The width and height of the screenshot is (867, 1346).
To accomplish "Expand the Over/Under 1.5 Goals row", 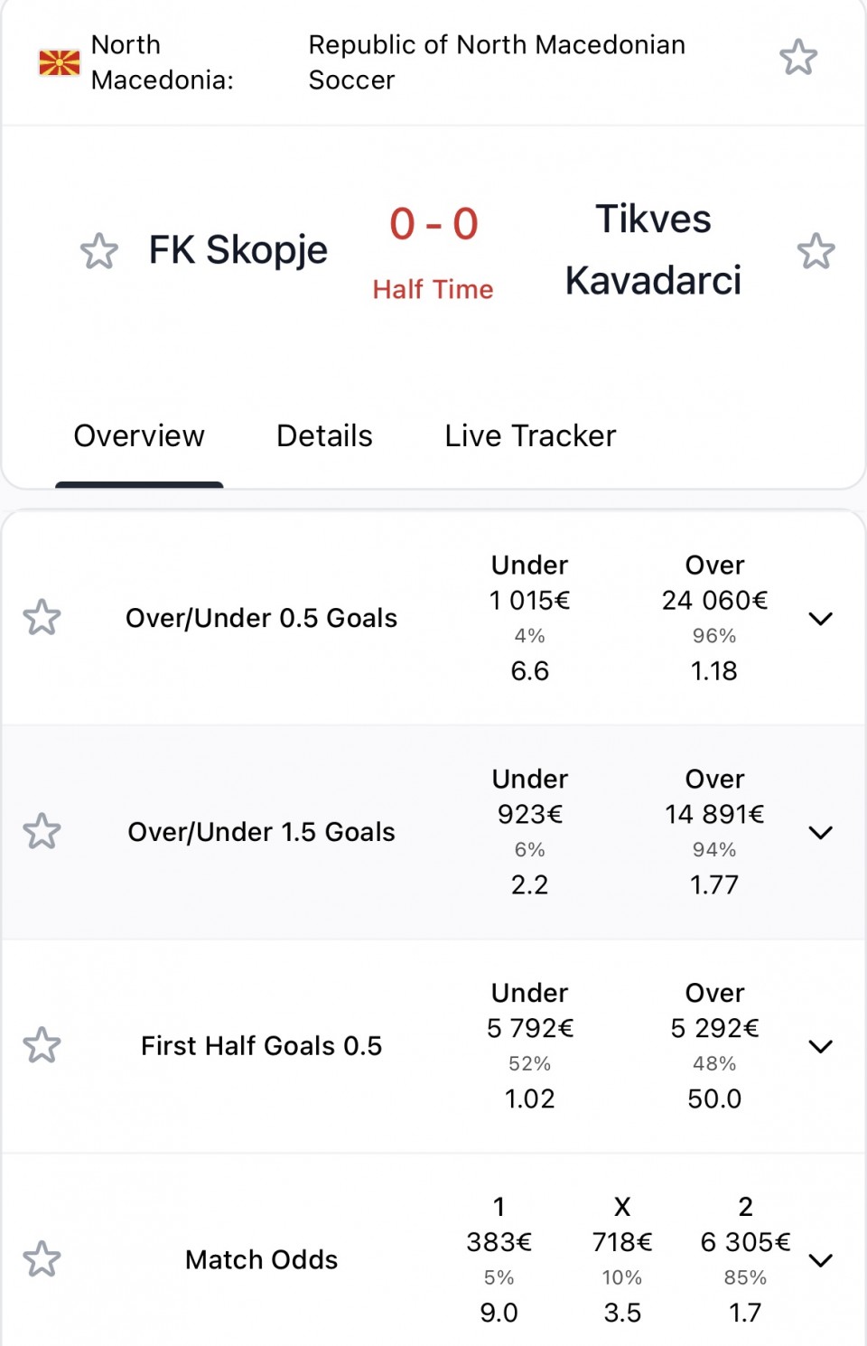I will point(820,833).
